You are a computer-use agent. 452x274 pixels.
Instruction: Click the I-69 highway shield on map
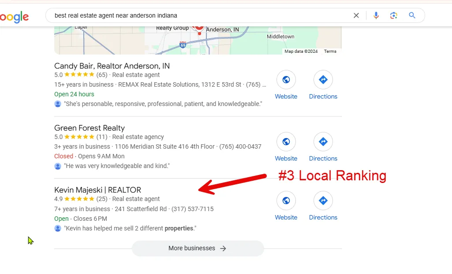click(183, 45)
